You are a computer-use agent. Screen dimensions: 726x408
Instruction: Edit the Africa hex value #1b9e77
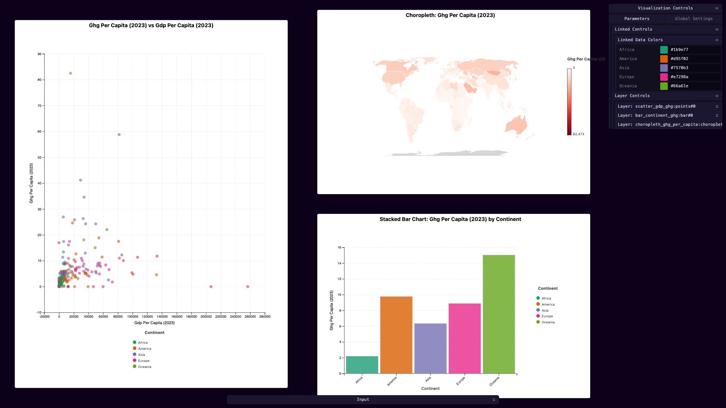pyautogui.click(x=695, y=50)
